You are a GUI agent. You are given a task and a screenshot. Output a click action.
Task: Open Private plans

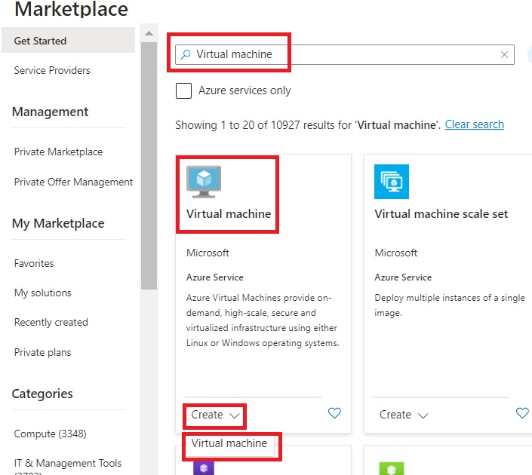pyautogui.click(x=42, y=353)
